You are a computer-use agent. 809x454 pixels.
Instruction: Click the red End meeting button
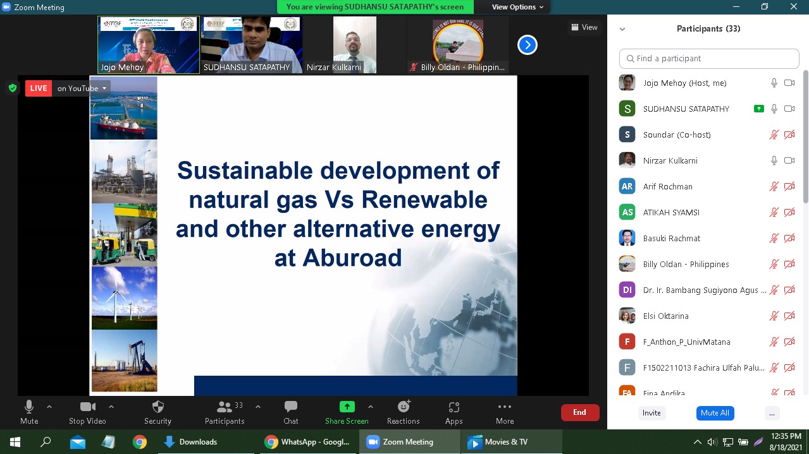click(x=579, y=412)
